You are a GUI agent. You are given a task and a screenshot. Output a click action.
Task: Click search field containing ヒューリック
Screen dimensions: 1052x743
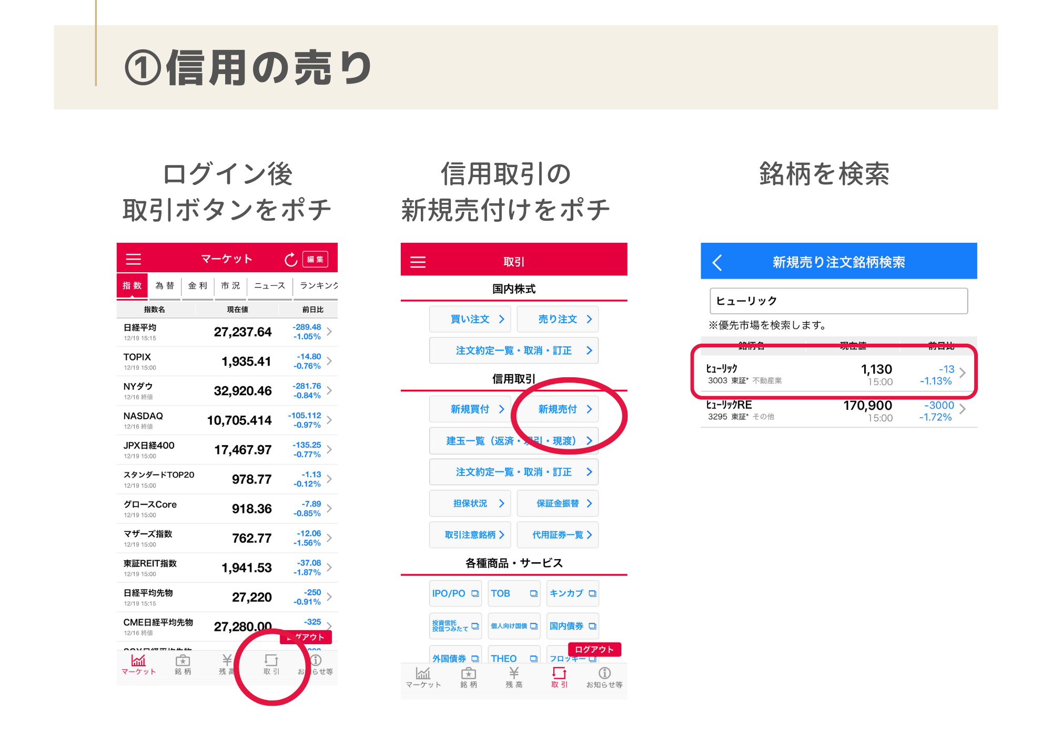[838, 301]
